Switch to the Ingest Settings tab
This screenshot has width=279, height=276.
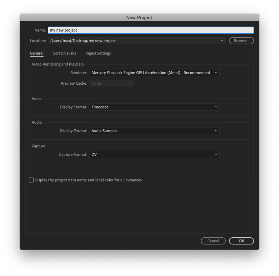(98, 53)
